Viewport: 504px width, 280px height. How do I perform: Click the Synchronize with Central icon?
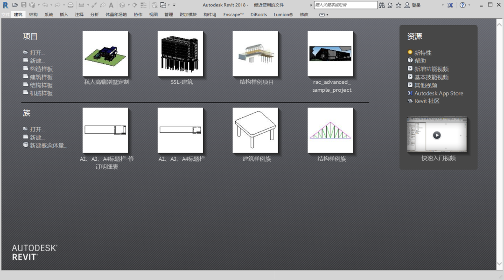click(x=32, y=5)
